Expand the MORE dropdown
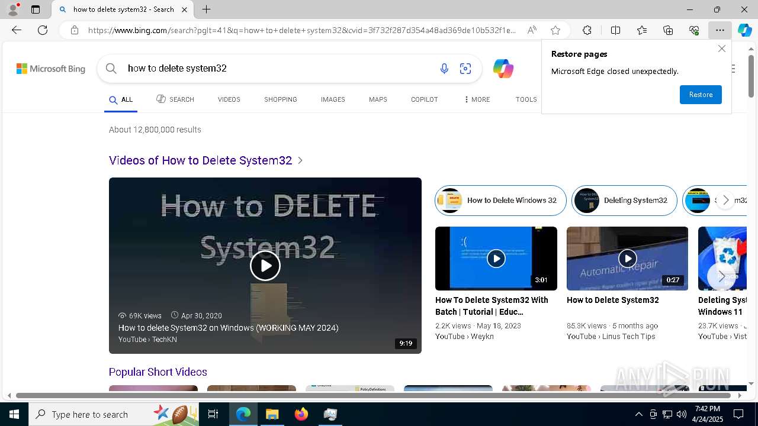 (x=477, y=99)
